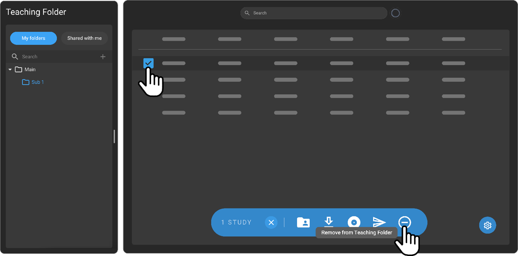The height and width of the screenshot is (256, 518).
Task: Move selected study to a folder
Action: click(303, 222)
